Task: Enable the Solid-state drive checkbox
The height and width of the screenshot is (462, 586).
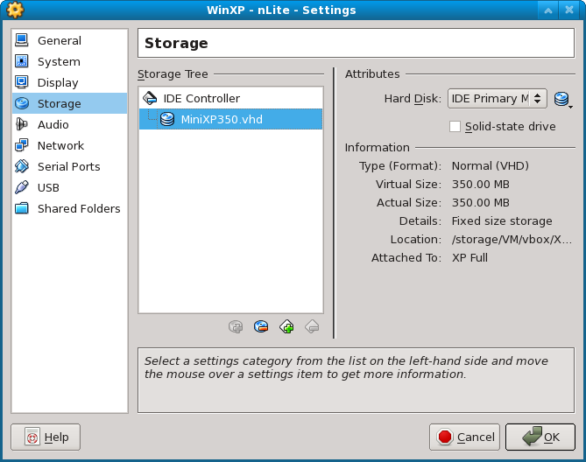Action: [455, 127]
